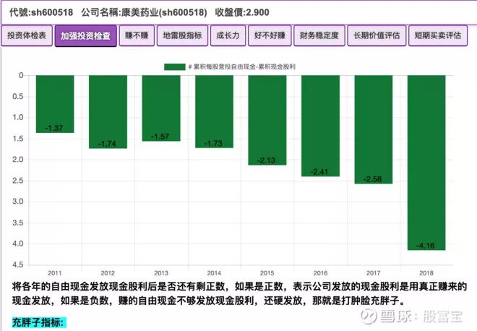This screenshot has height=331, width=477.
Task: Select the 2018 bar showing -4.16
Action: [426, 163]
